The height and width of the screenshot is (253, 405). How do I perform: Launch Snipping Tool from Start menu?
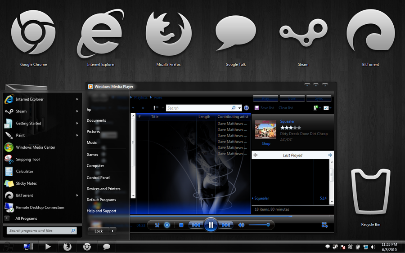[41, 159]
